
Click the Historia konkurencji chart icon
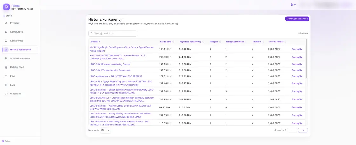tap(6, 50)
